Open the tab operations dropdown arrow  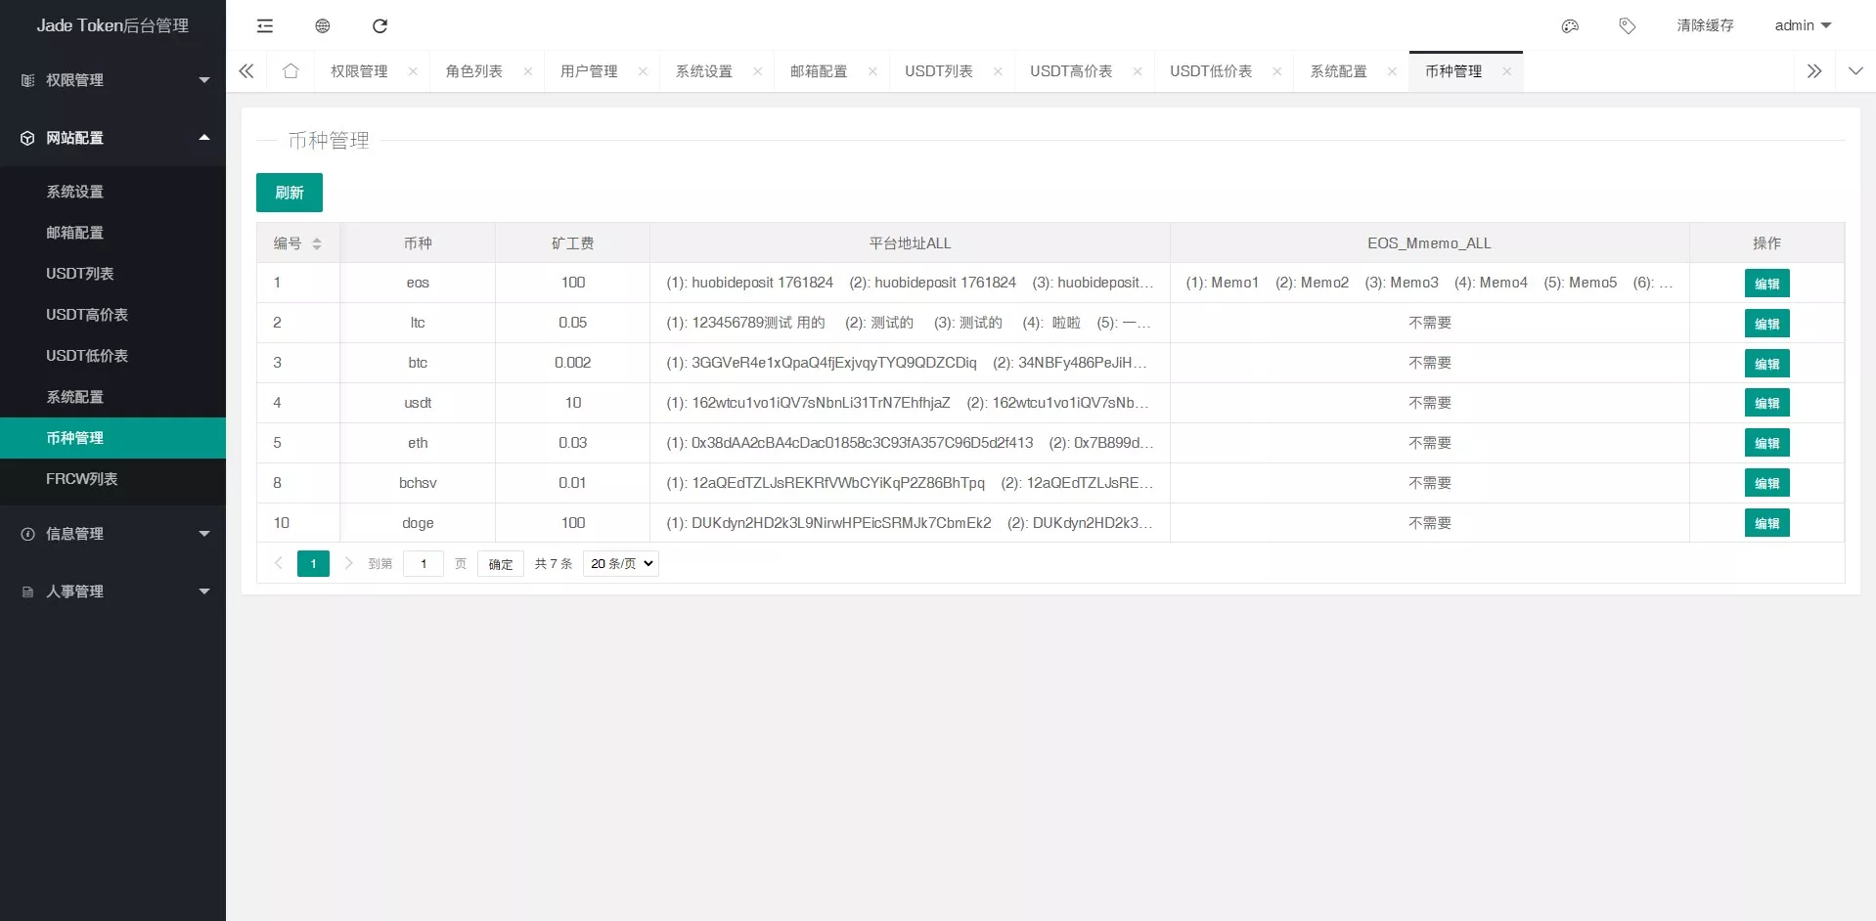tap(1855, 71)
